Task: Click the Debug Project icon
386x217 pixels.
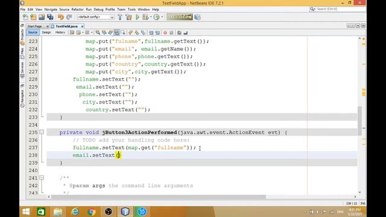Action: coord(145,17)
